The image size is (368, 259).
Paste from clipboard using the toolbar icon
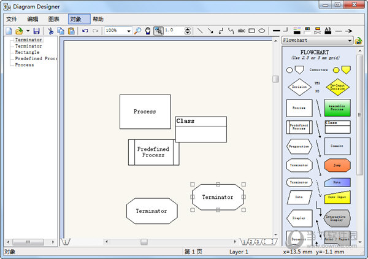[71, 31]
